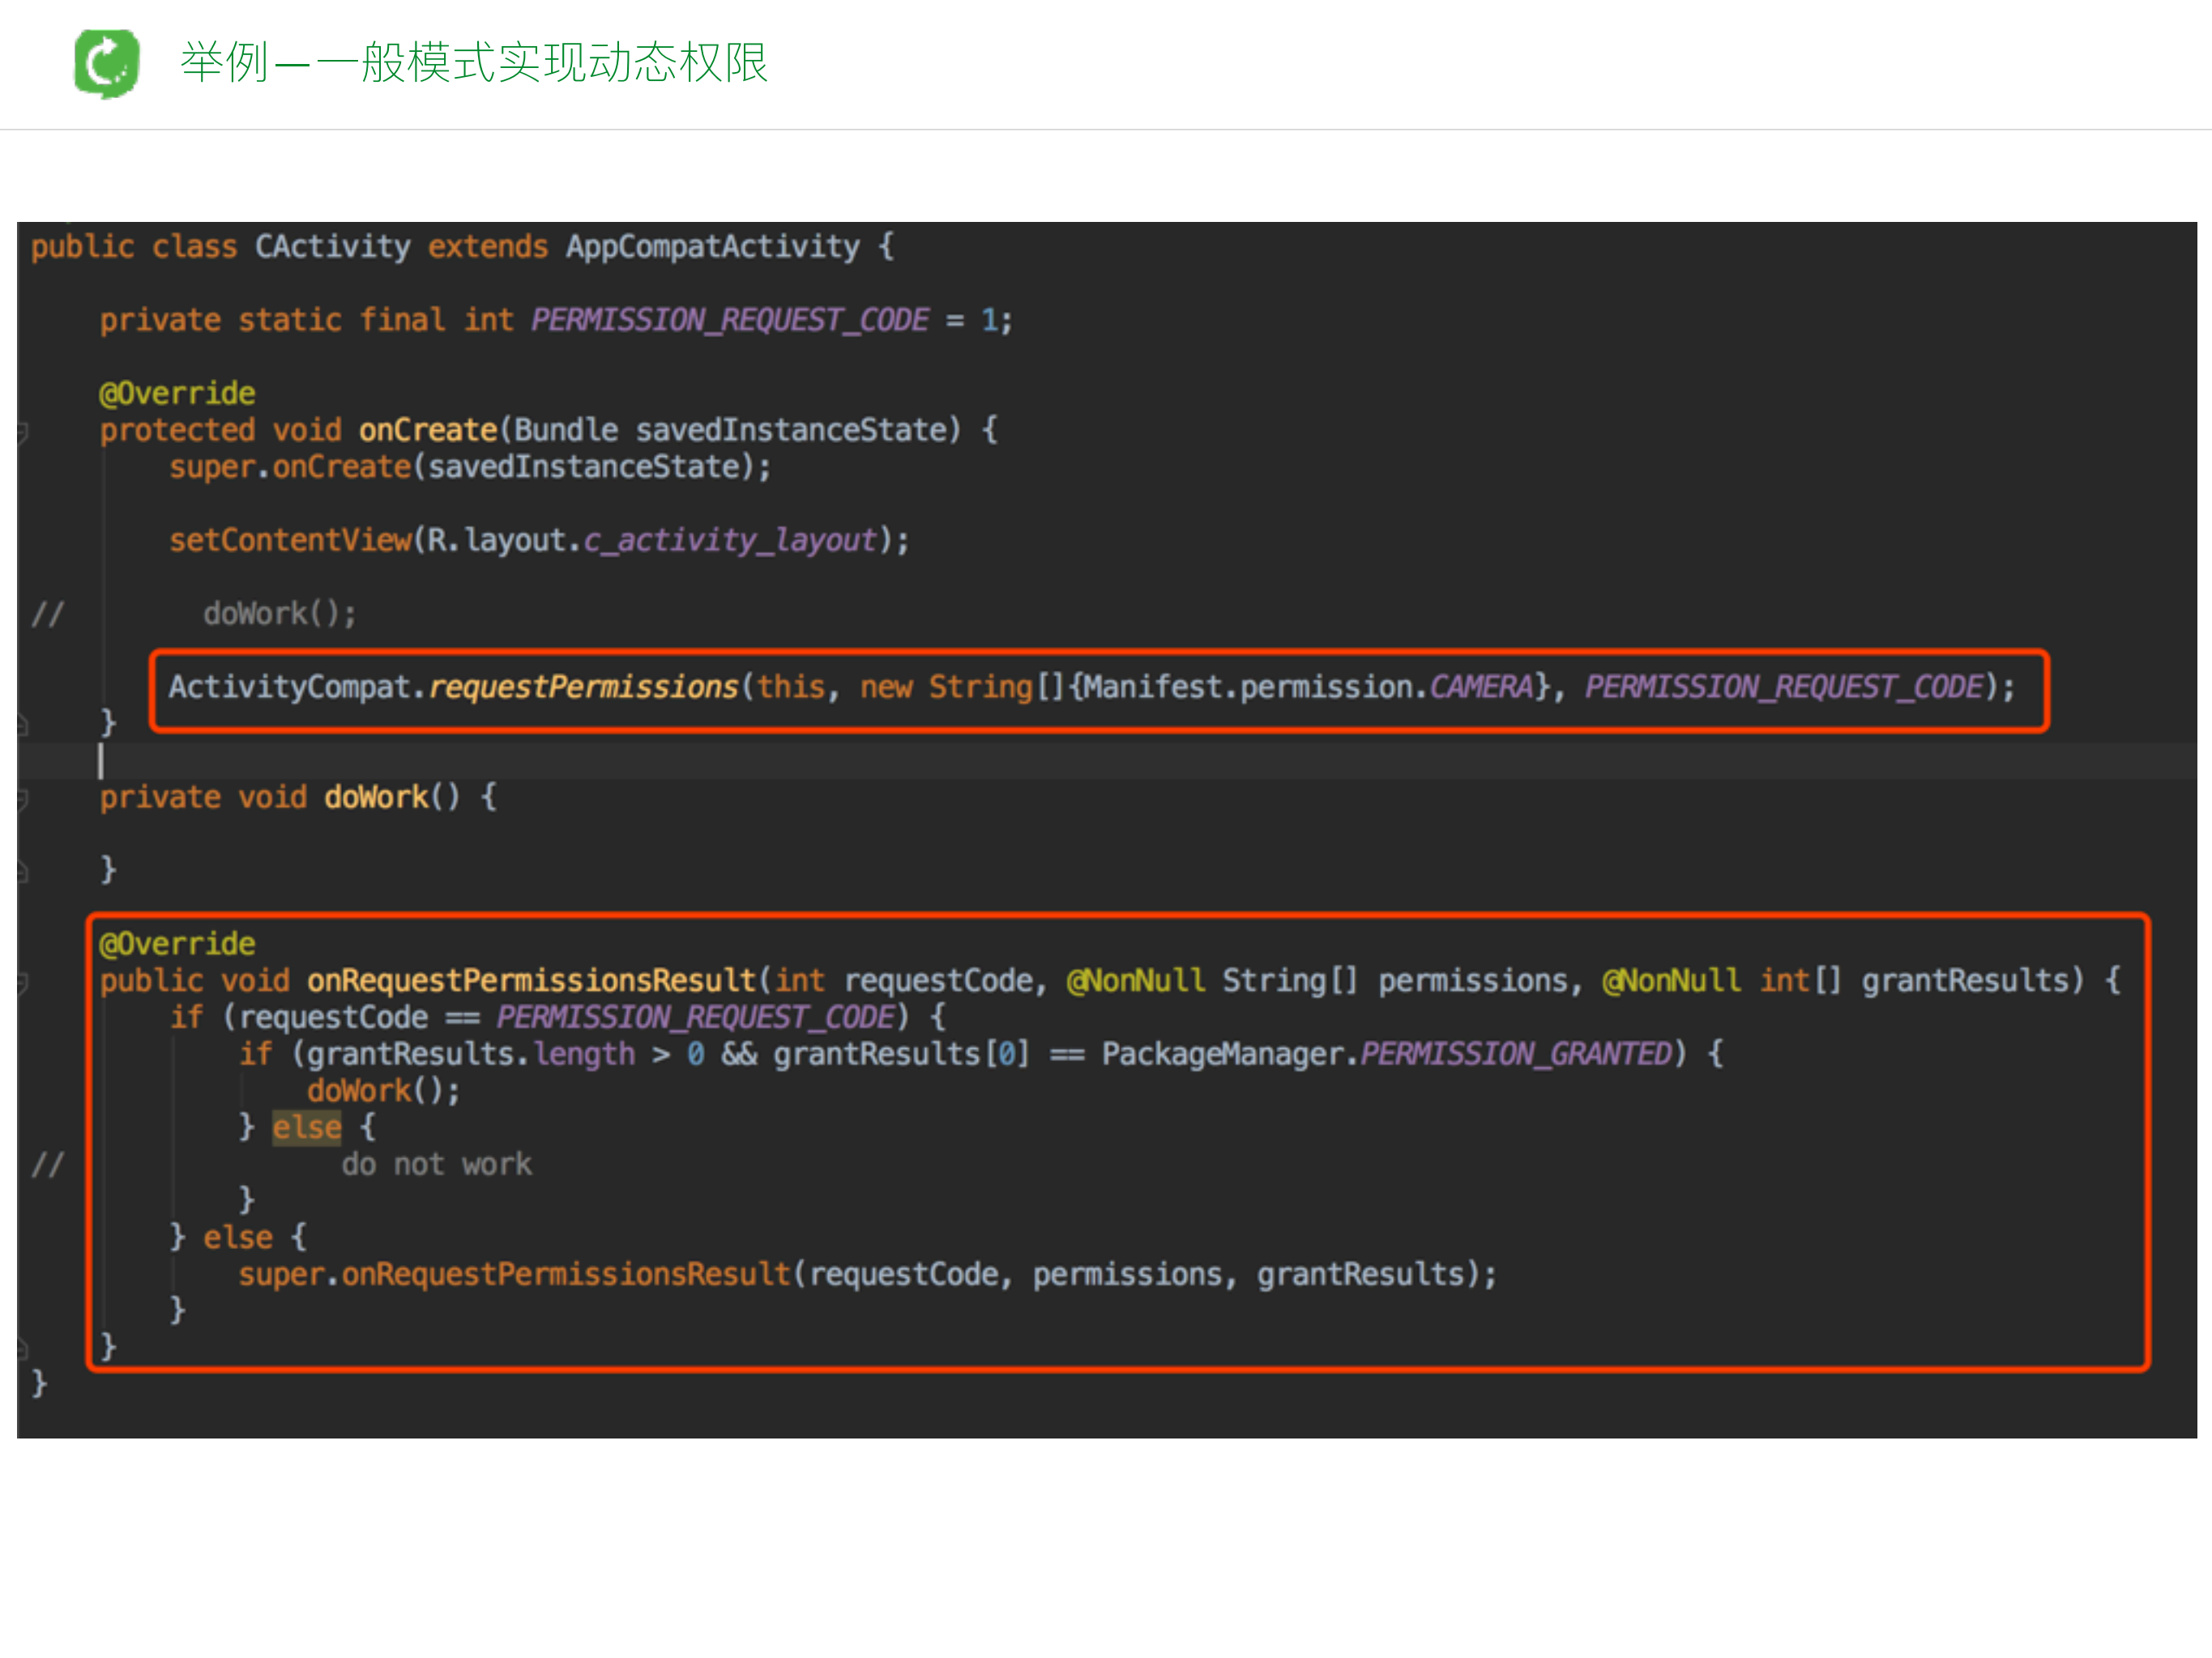Select the highlighted 'else' keyword
Image resolution: width=2212 pixels, height=1658 pixels.
(307, 1127)
